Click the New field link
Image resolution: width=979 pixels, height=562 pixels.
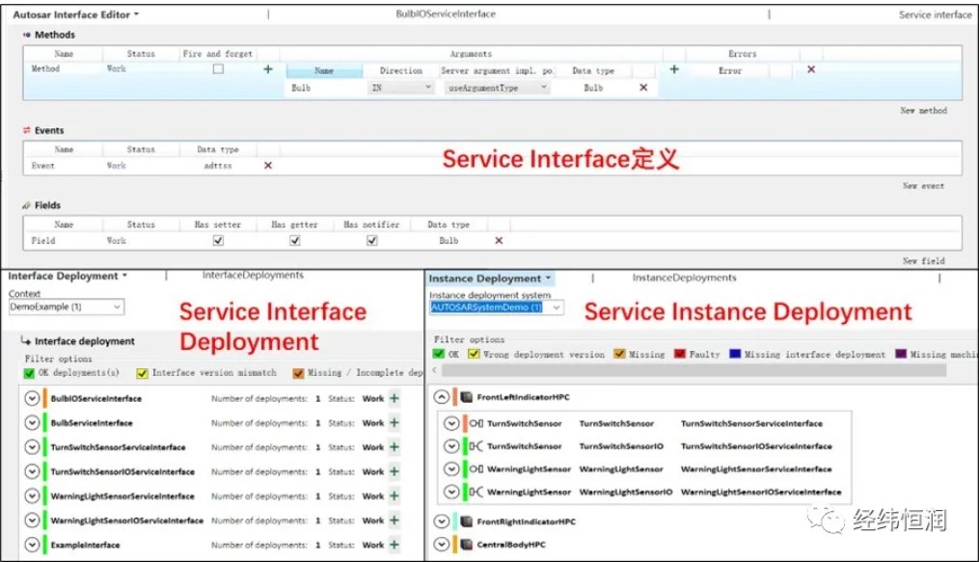click(x=923, y=259)
